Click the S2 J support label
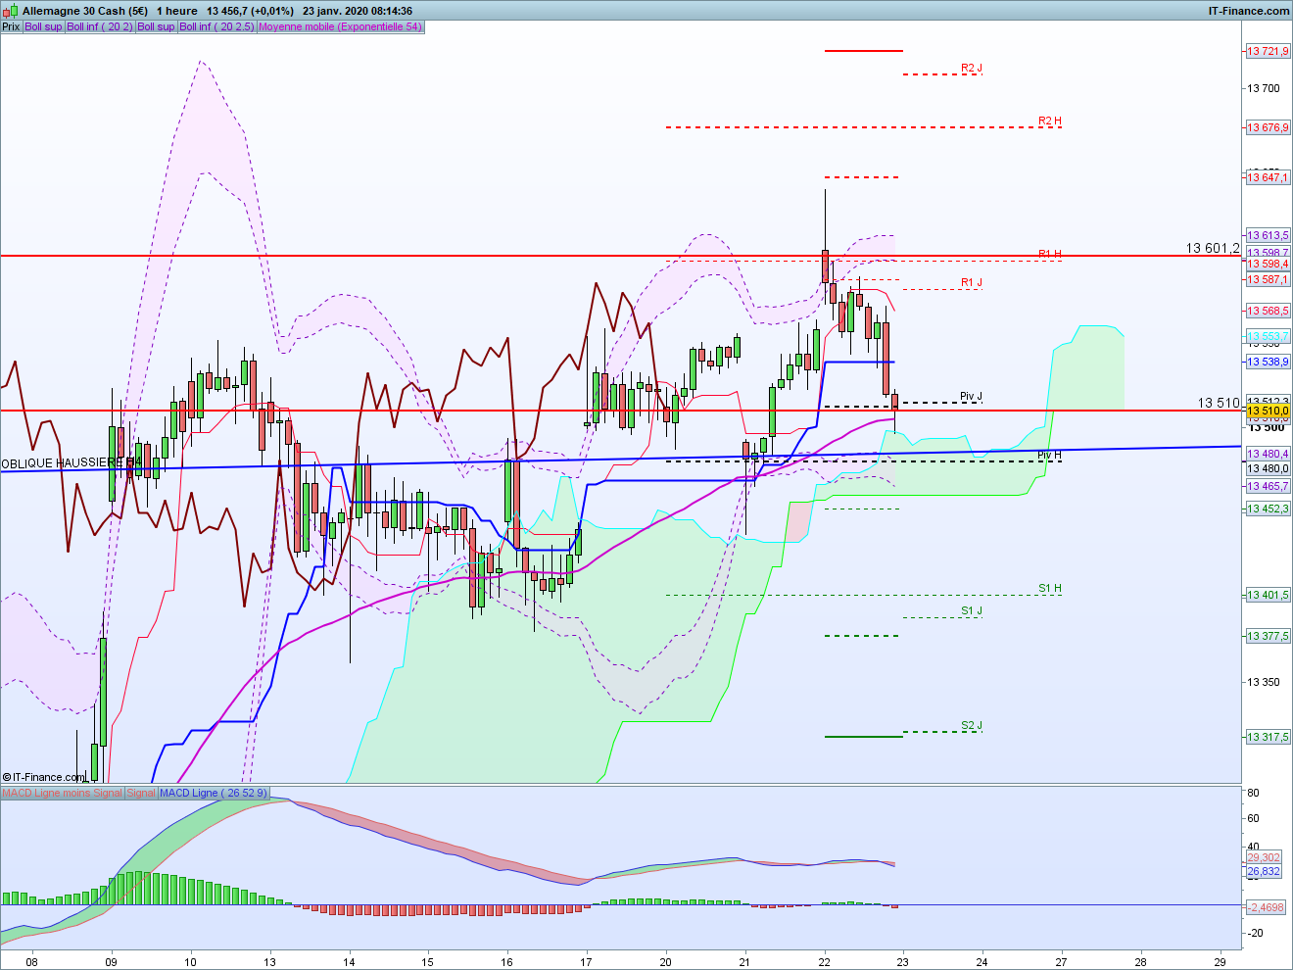 click(x=972, y=726)
